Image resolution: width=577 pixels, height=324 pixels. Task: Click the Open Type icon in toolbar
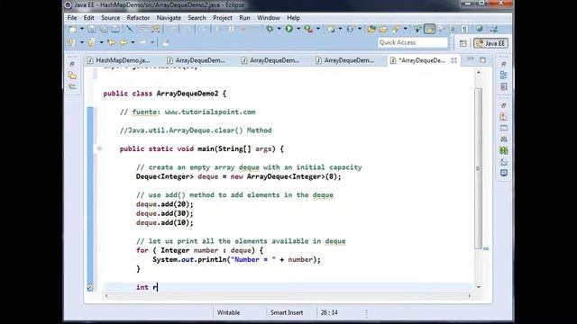coord(371,29)
